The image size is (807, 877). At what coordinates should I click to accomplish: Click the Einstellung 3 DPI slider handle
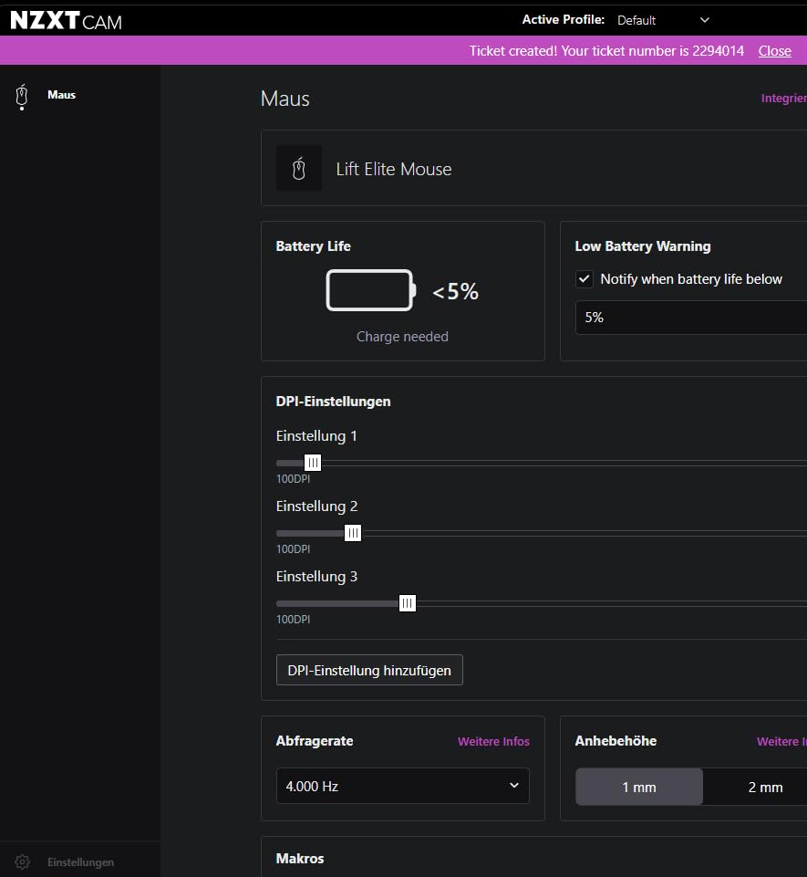tap(408, 603)
